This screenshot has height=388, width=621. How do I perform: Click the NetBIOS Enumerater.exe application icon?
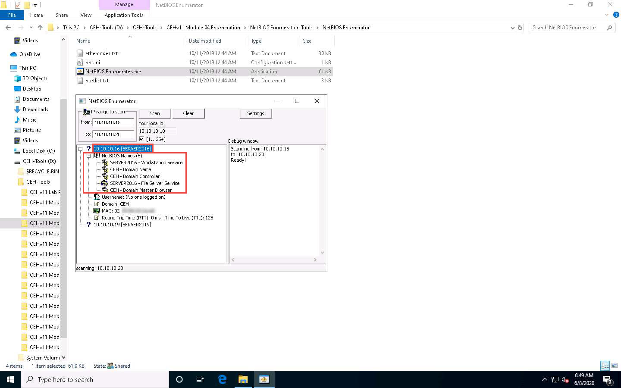pos(80,72)
